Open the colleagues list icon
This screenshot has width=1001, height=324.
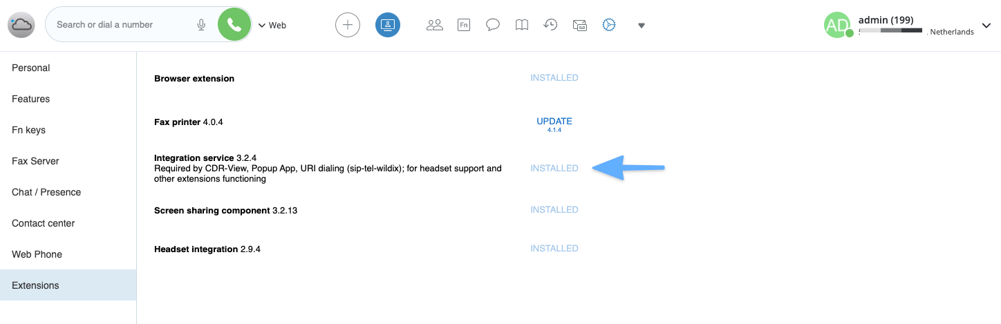coord(434,26)
